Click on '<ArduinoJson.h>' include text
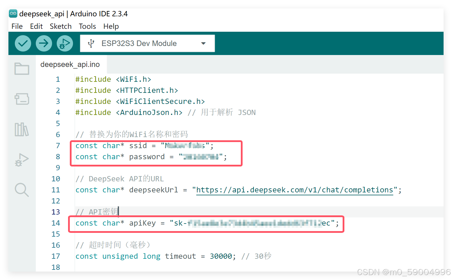Screen dimensions: 452x280 [149, 113]
